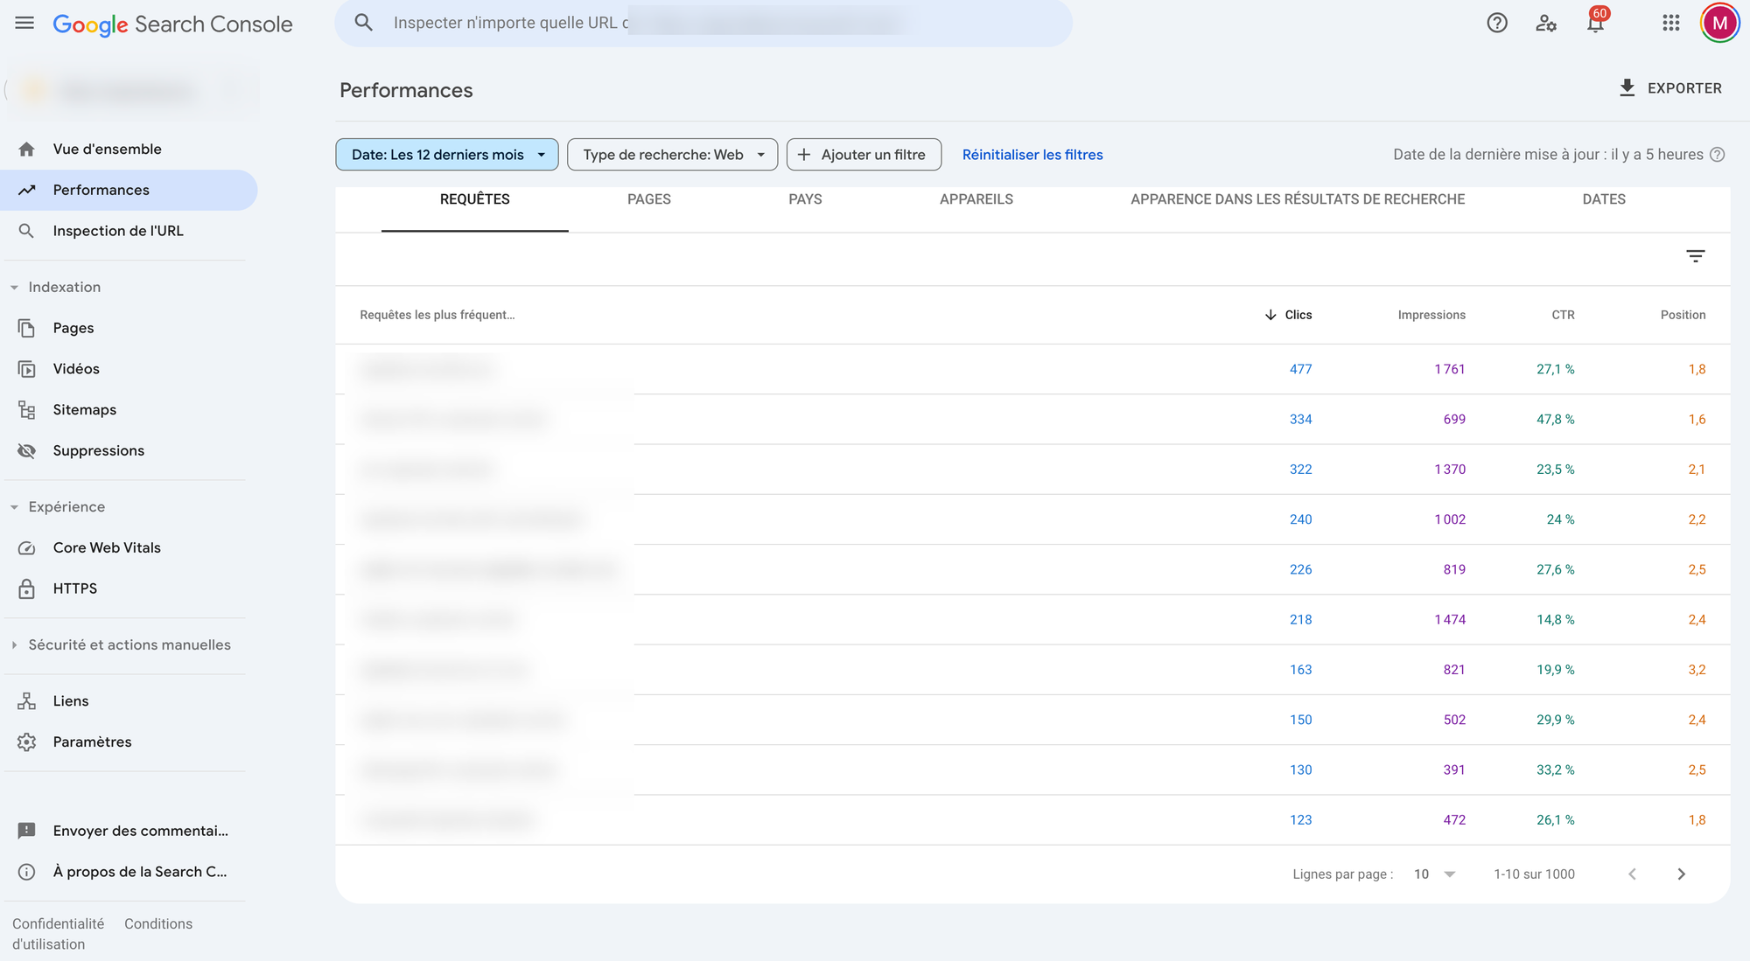Screen dimensions: 1750x961
Task: Switch to the APPAREILS tab
Action: (976, 199)
